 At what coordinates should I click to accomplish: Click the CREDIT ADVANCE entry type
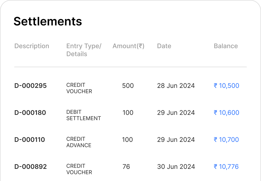(79, 142)
